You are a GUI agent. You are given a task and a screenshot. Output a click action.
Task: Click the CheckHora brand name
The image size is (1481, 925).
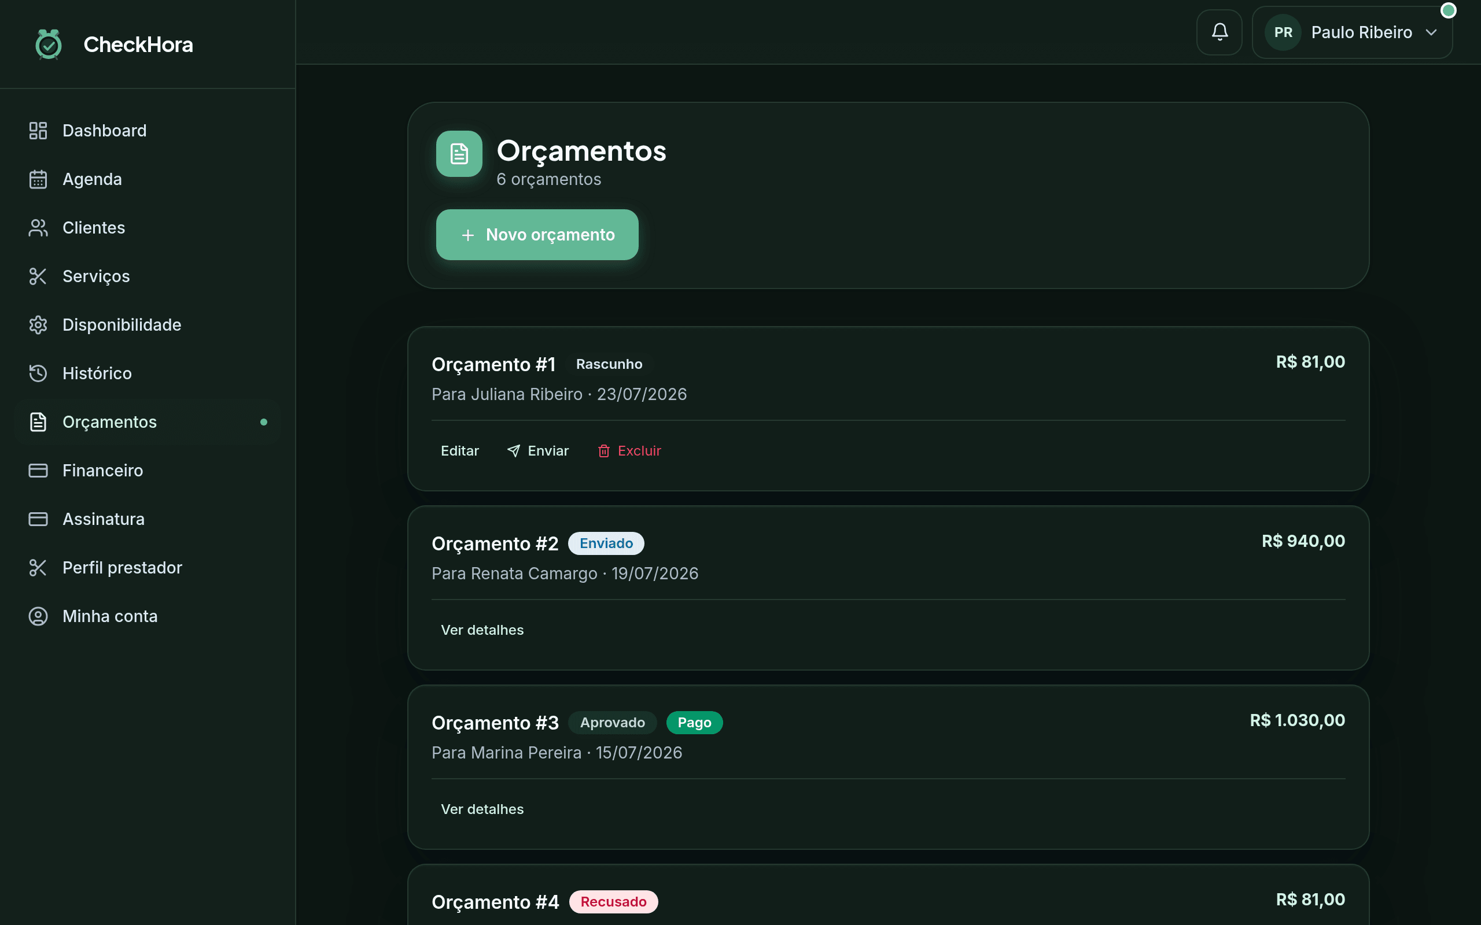tap(138, 44)
